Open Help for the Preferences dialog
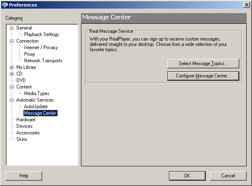This screenshot has height=186, width=252. [x=24, y=176]
